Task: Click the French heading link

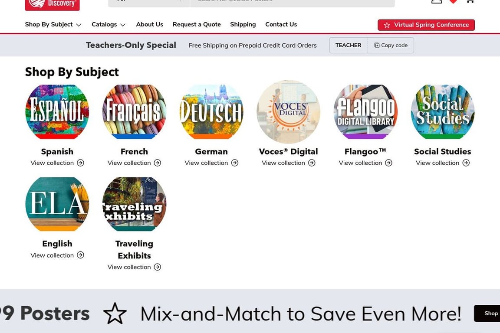Action: [x=134, y=152]
